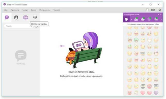Open the Справка menu

[57, 10]
